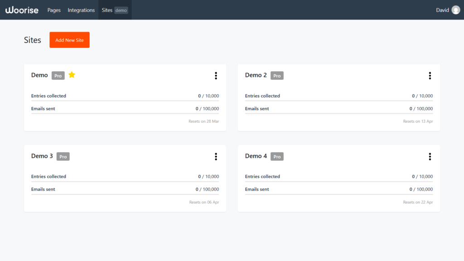Click David's profile avatar icon
Image resolution: width=464 pixels, height=261 pixels.
[x=455, y=10]
